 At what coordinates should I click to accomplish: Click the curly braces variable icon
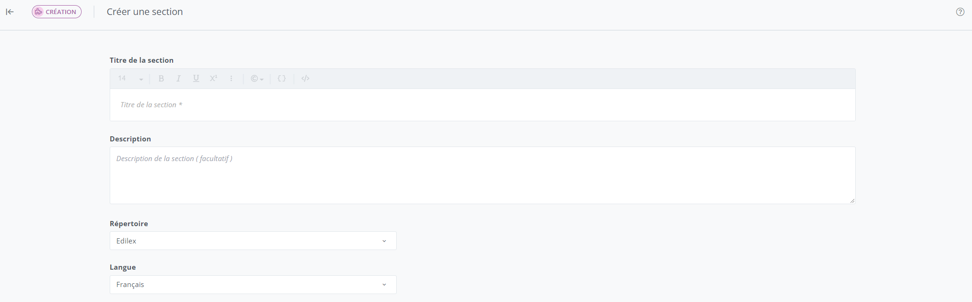tap(282, 79)
